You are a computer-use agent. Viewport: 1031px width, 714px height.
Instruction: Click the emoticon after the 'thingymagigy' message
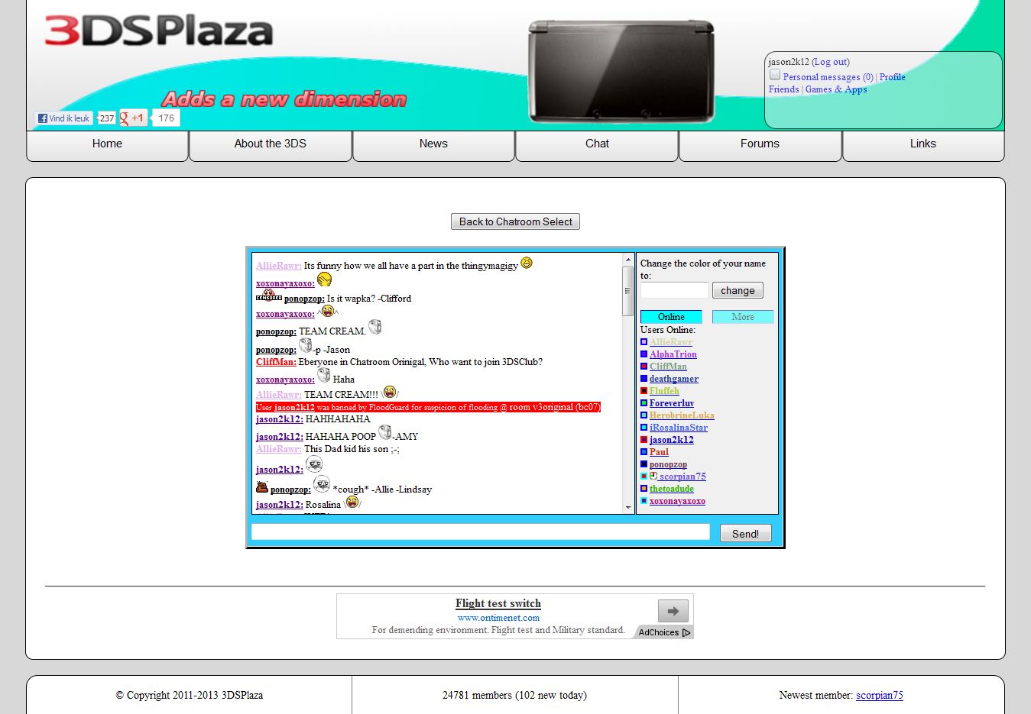[527, 263]
